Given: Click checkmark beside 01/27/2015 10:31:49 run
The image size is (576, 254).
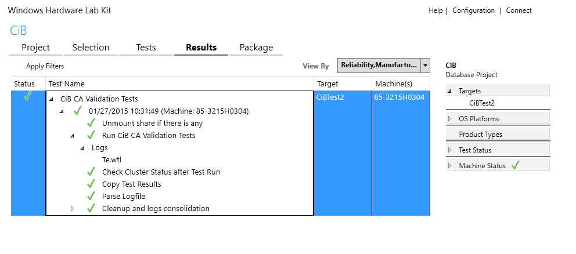Looking at the screenshot, I should tap(77, 111).
